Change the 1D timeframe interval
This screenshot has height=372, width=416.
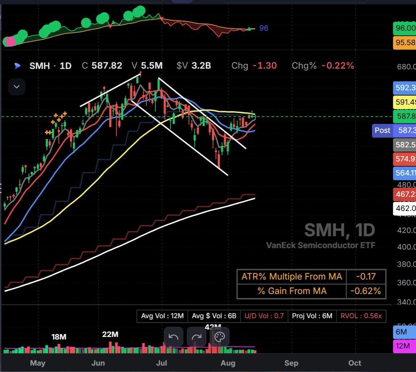pos(66,66)
